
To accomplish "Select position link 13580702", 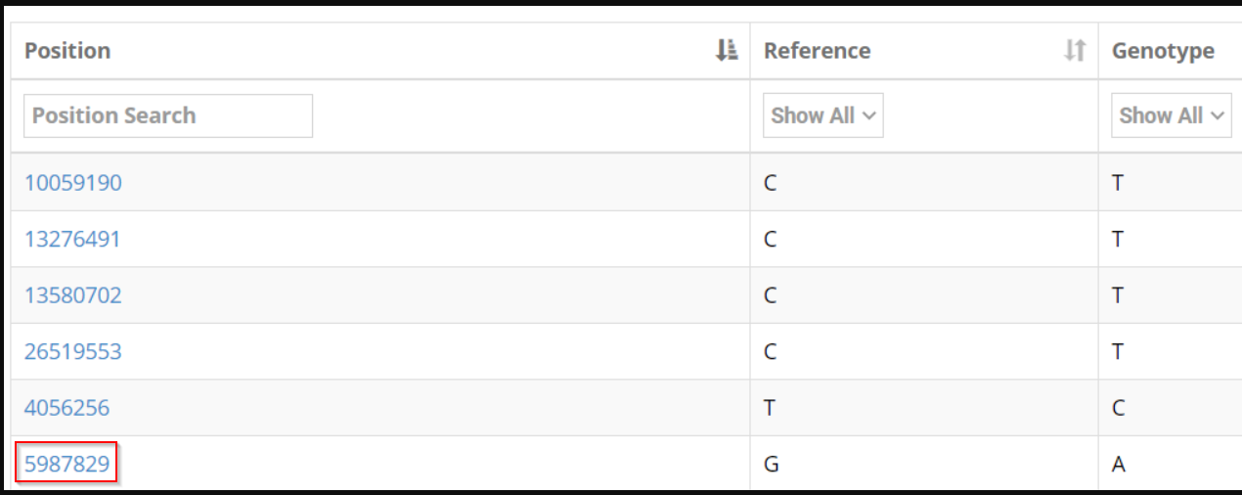I will tap(73, 295).
